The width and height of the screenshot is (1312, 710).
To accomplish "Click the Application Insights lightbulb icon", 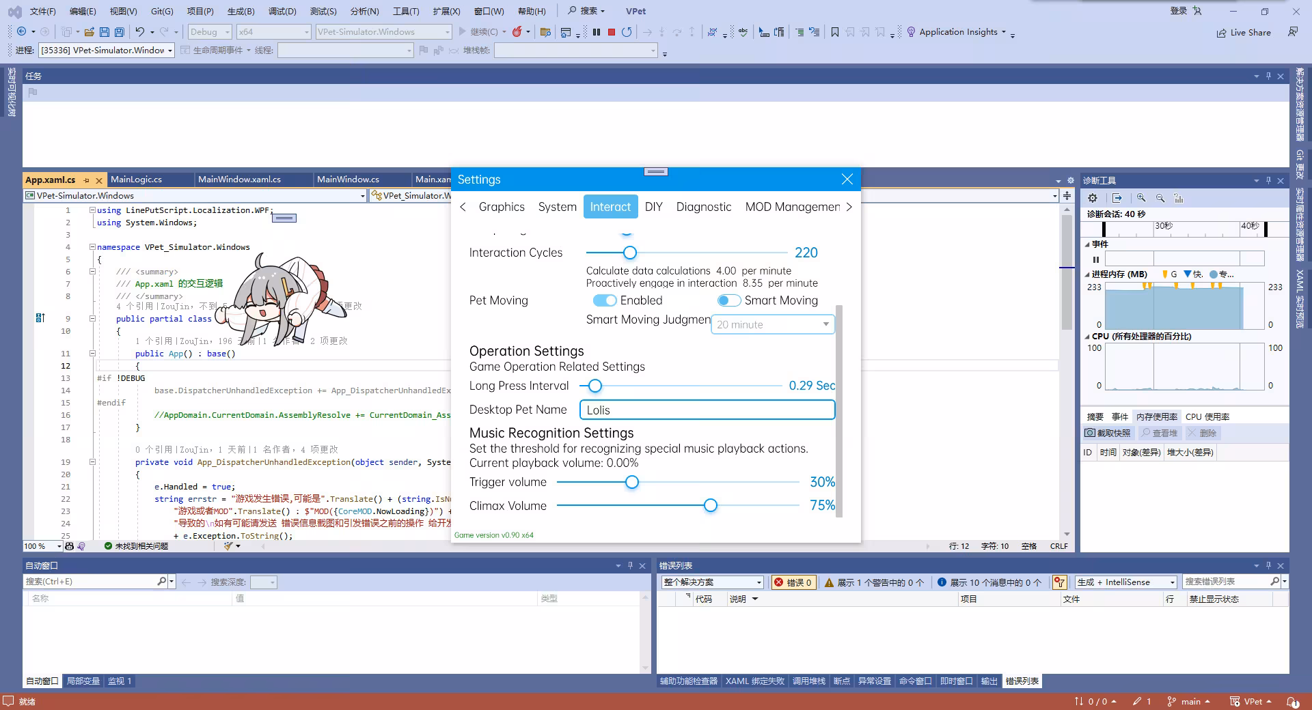I will (x=911, y=31).
